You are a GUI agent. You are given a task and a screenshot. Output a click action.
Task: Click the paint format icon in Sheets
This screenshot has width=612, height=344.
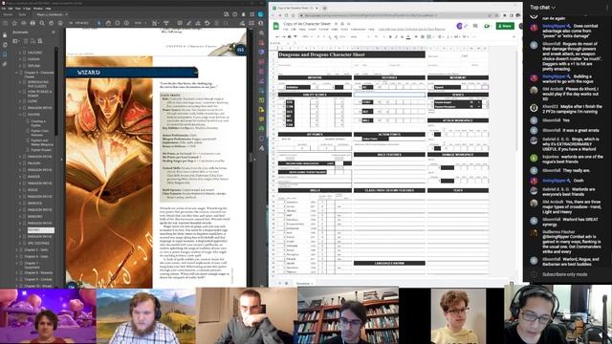click(295, 36)
